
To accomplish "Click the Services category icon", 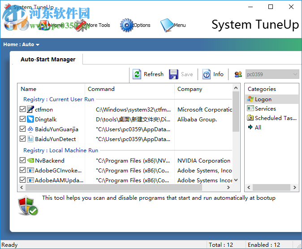I will tap(250, 108).
